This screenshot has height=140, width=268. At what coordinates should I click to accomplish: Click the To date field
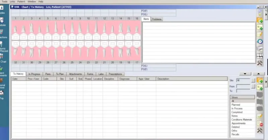point(244,91)
